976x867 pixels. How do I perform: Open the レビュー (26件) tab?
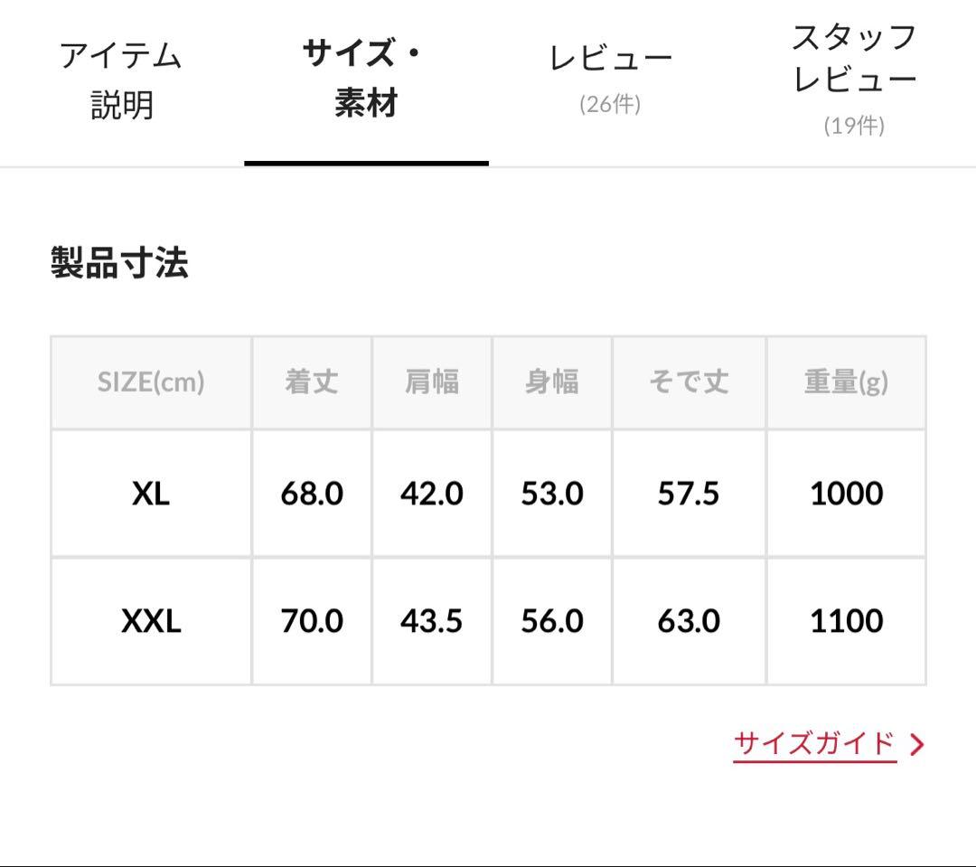coord(610,57)
